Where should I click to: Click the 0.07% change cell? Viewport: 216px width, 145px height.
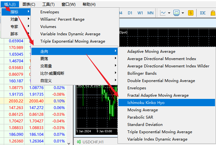point(59,135)
